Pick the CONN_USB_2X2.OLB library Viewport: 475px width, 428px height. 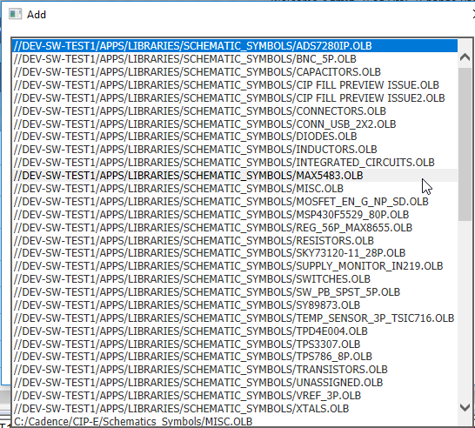[x=235, y=124]
